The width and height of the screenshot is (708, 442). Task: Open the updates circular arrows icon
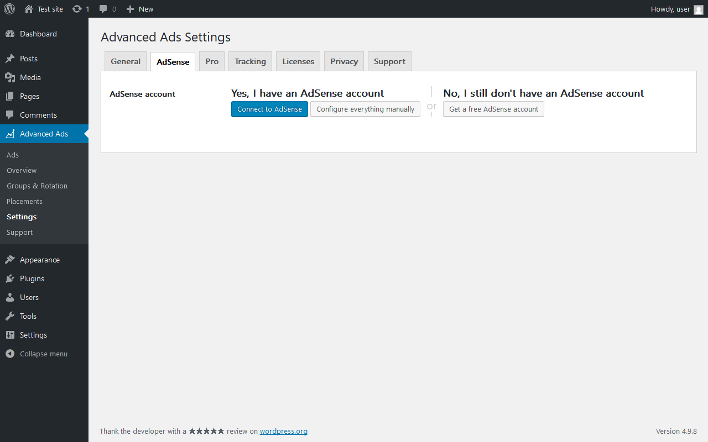coord(77,9)
